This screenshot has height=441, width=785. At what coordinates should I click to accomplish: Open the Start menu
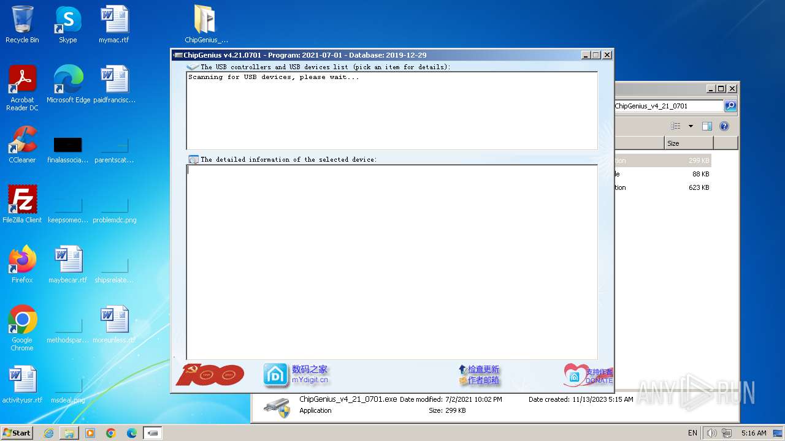(17, 432)
